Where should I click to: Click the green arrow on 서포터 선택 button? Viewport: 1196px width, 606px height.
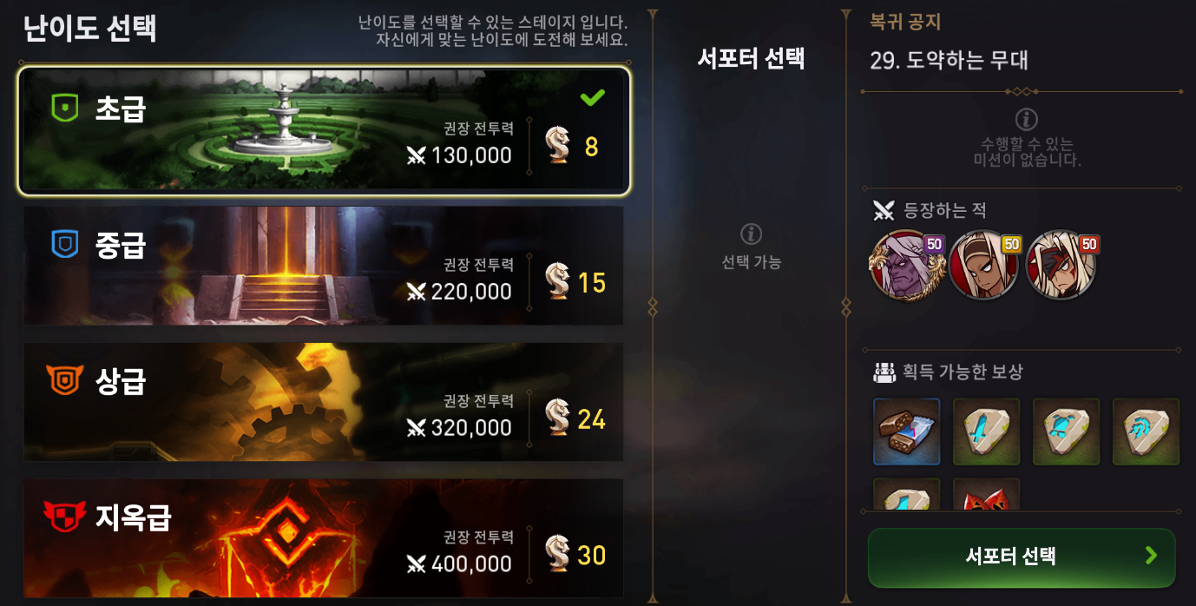pos(1151,556)
